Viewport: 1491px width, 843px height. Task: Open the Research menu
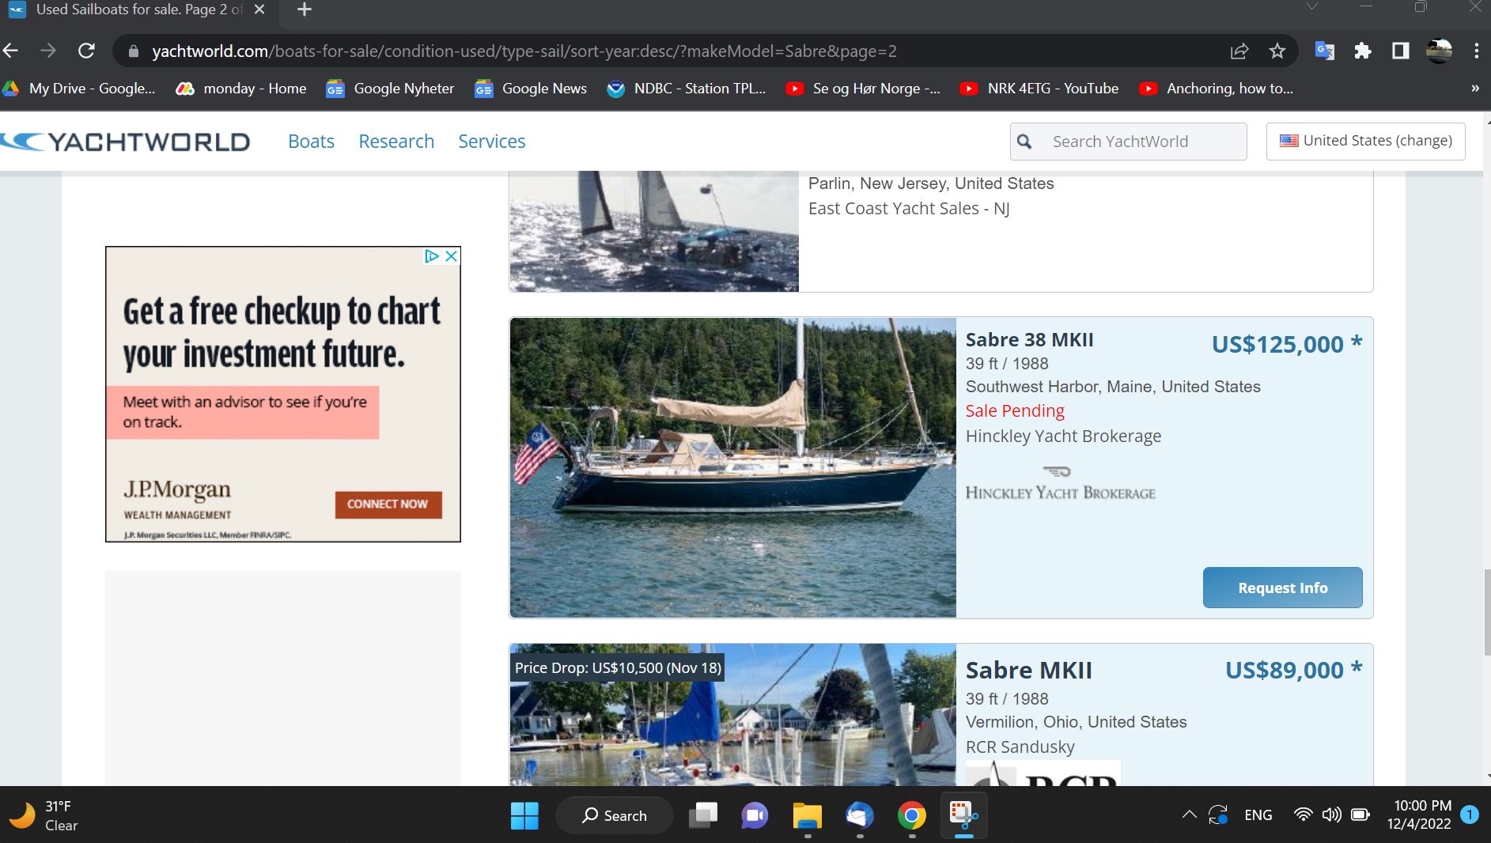(396, 142)
